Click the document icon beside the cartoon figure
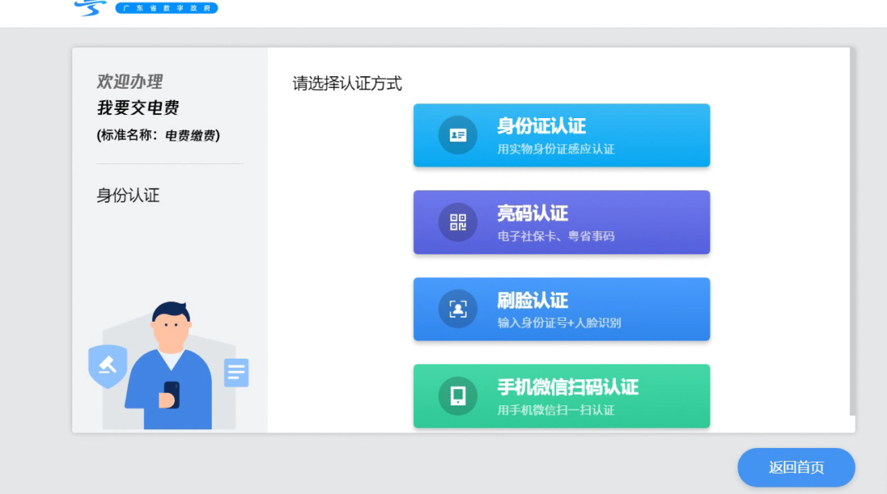887x494 pixels. pos(236,373)
